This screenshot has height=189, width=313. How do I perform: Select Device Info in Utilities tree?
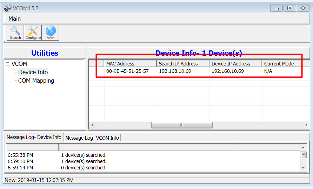[33, 72]
